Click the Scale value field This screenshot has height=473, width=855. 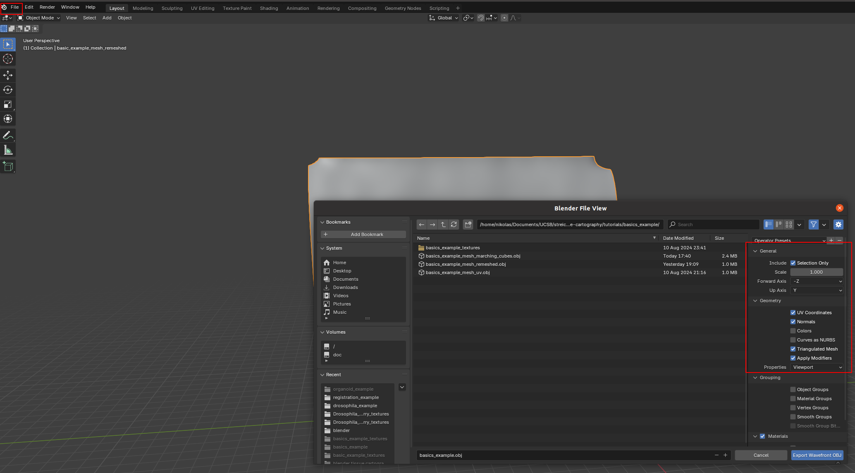pyautogui.click(x=817, y=272)
